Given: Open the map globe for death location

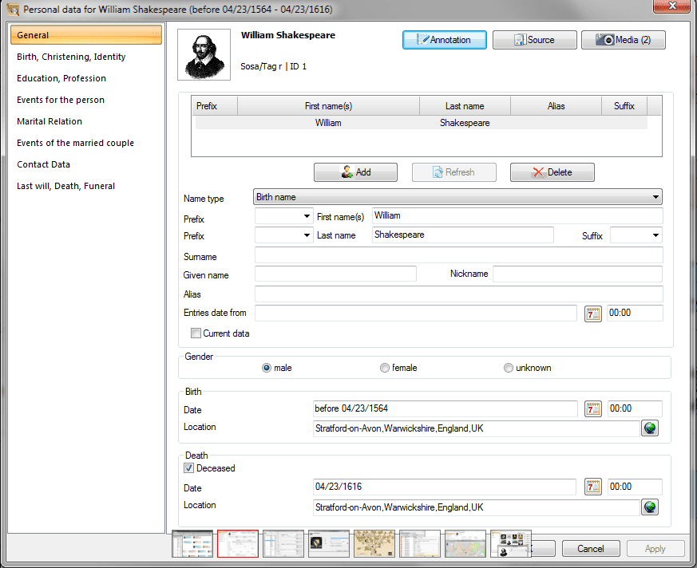Looking at the screenshot, I should 649,507.
